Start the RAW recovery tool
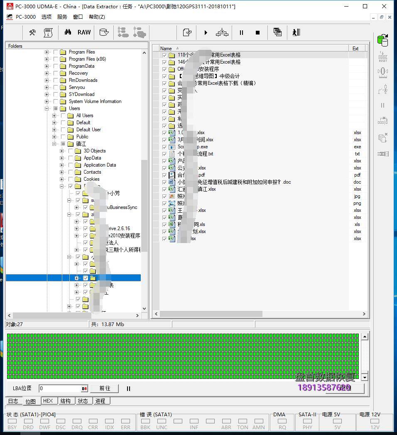 [x=84, y=32]
